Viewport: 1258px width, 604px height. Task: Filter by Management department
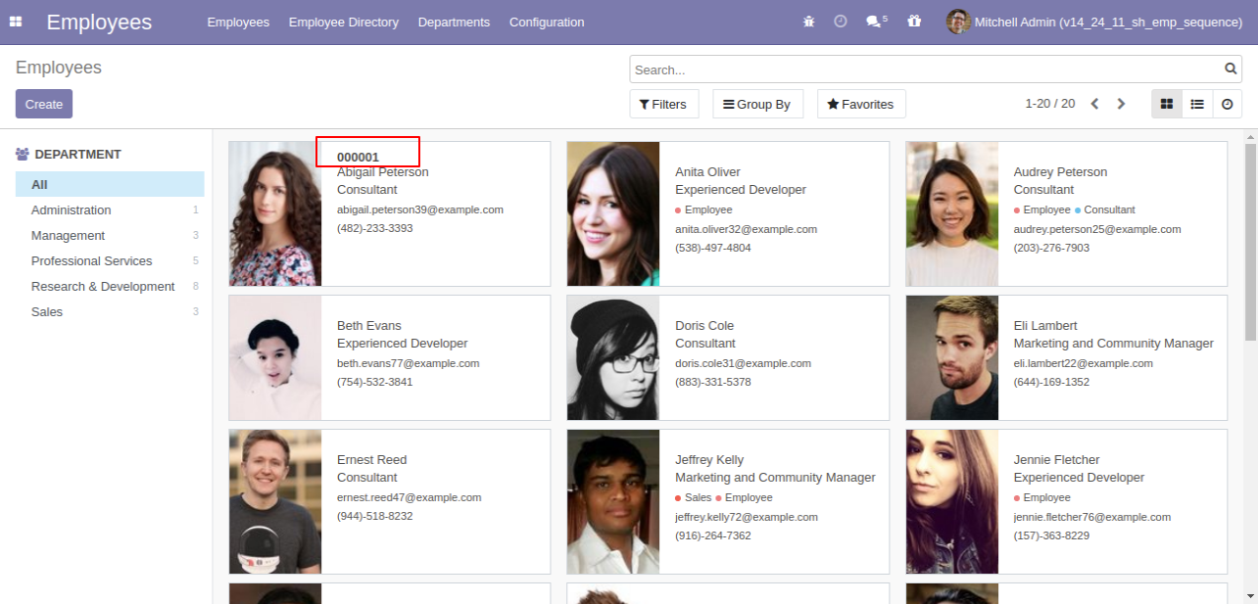pos(110,235)
